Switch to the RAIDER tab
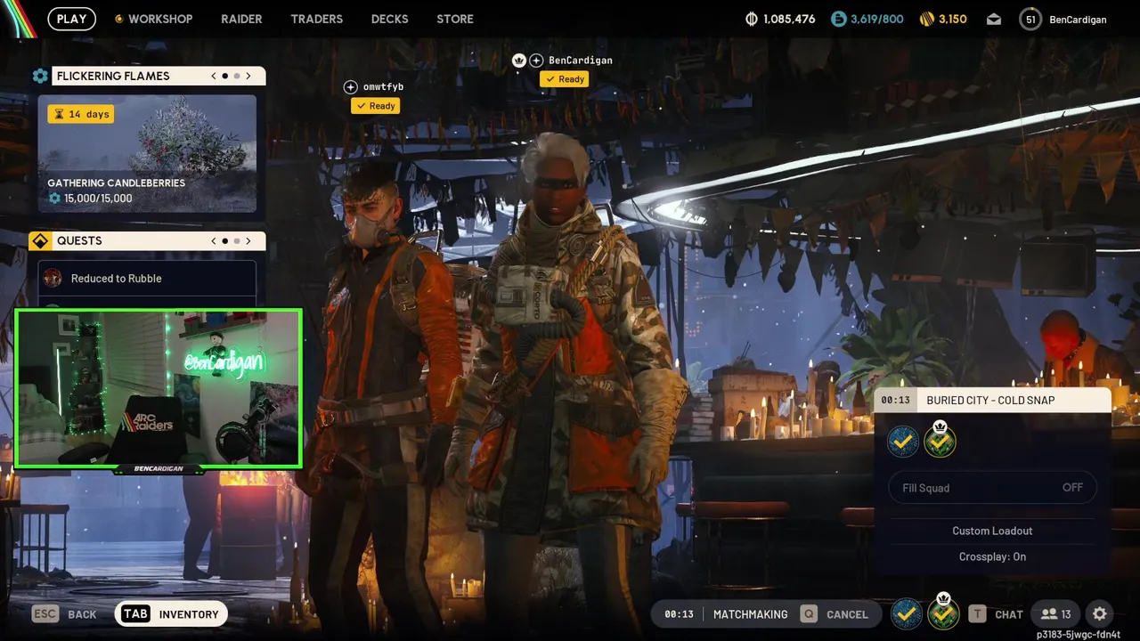The image size is (1140, 641). pos(241,19)
